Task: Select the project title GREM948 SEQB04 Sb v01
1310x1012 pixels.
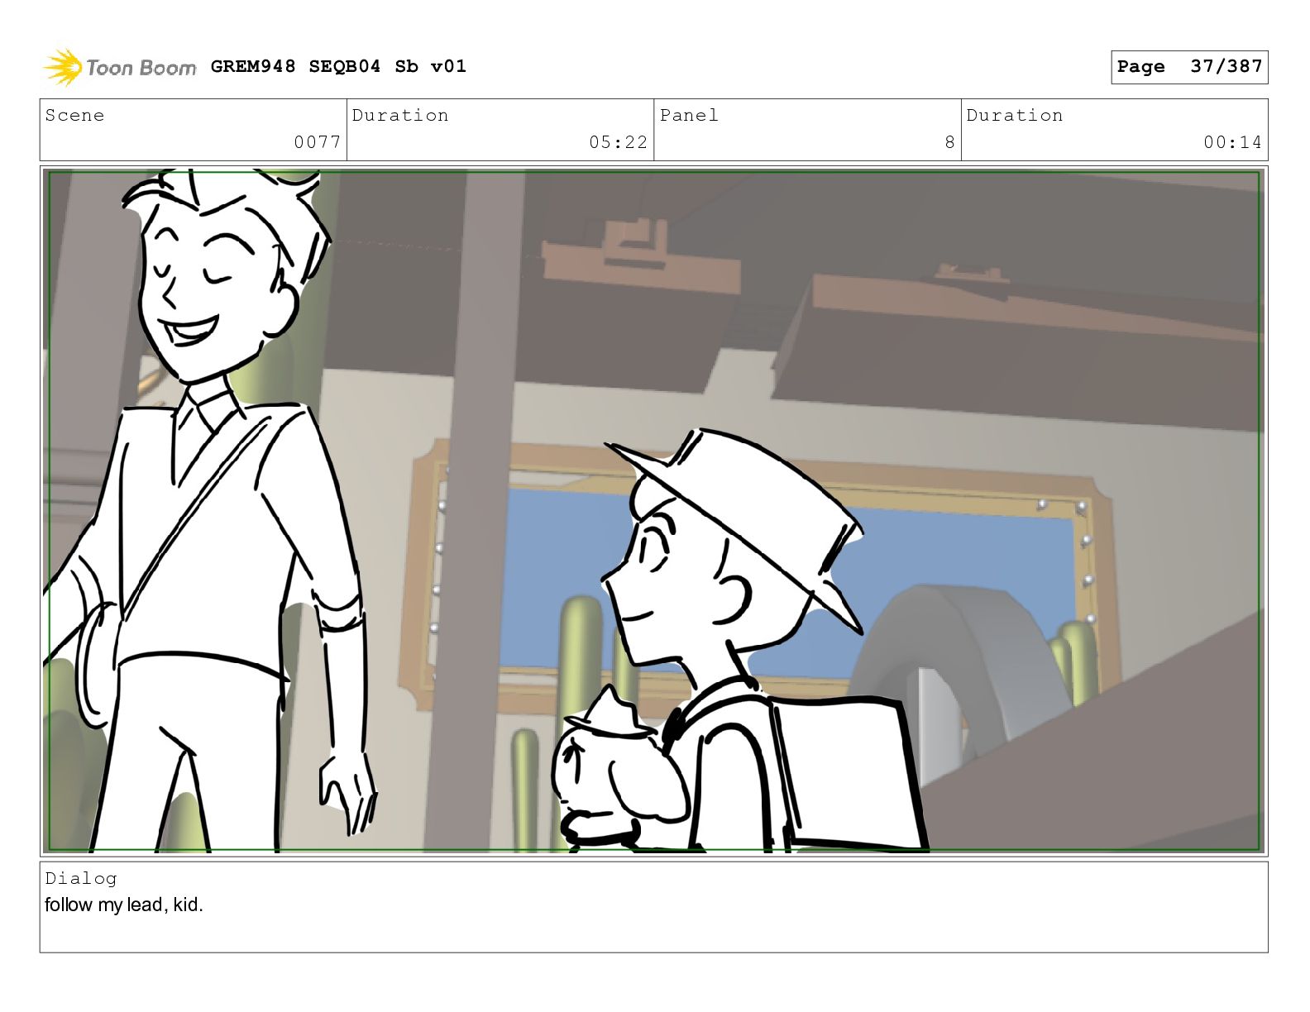Action: click(338, 66)
